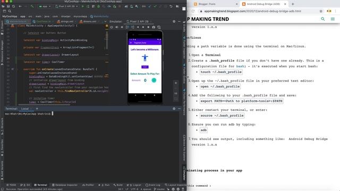Open the Favorites side panel
Viewport: 340px width, 191px height.
pos(2,147)
